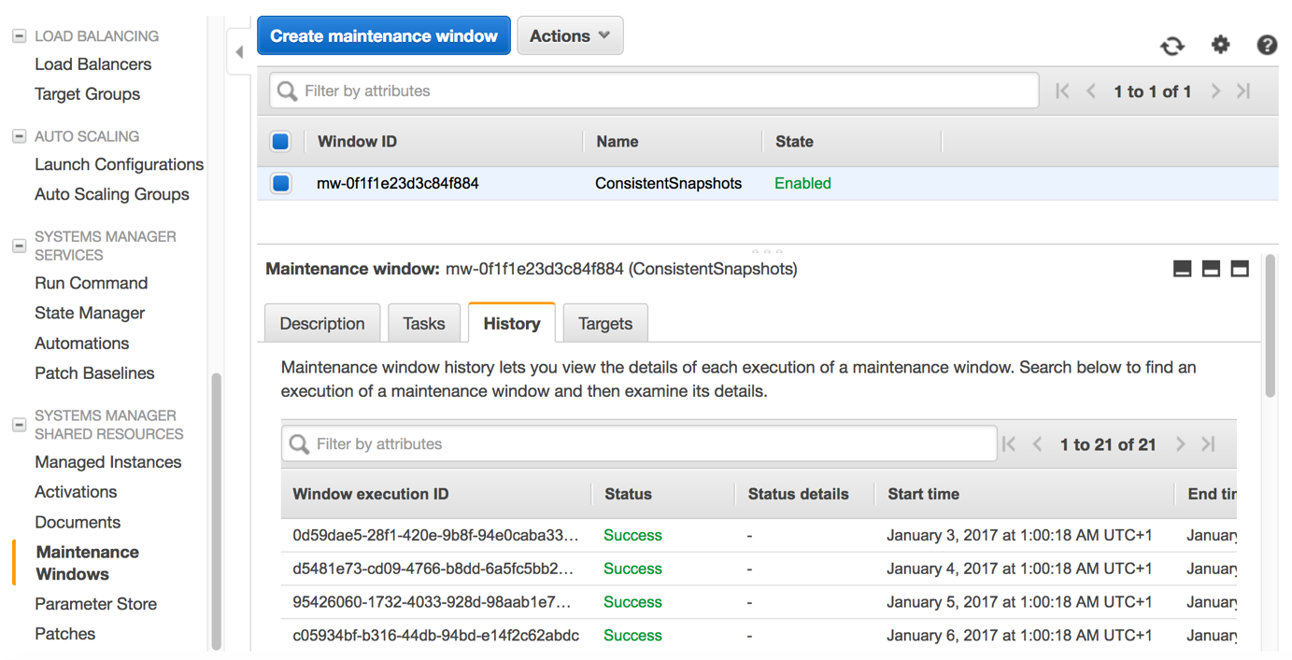The image size is (1292, 660).
Task: Go to next page of maintenance windows
Action: click(1215, 91)
